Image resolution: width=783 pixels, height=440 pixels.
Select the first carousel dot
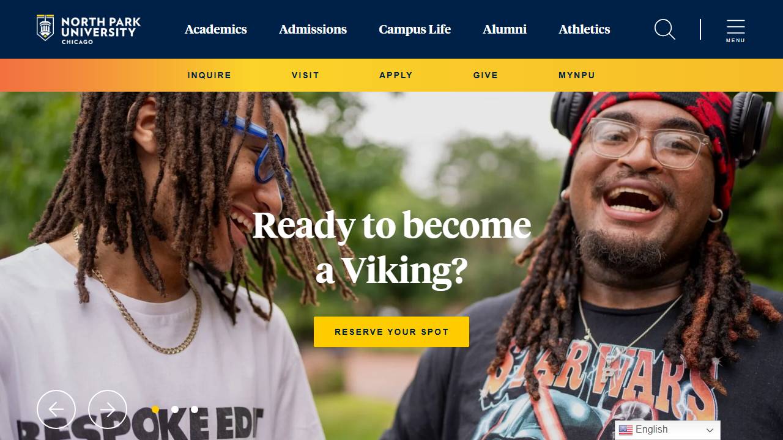(155, 409)
